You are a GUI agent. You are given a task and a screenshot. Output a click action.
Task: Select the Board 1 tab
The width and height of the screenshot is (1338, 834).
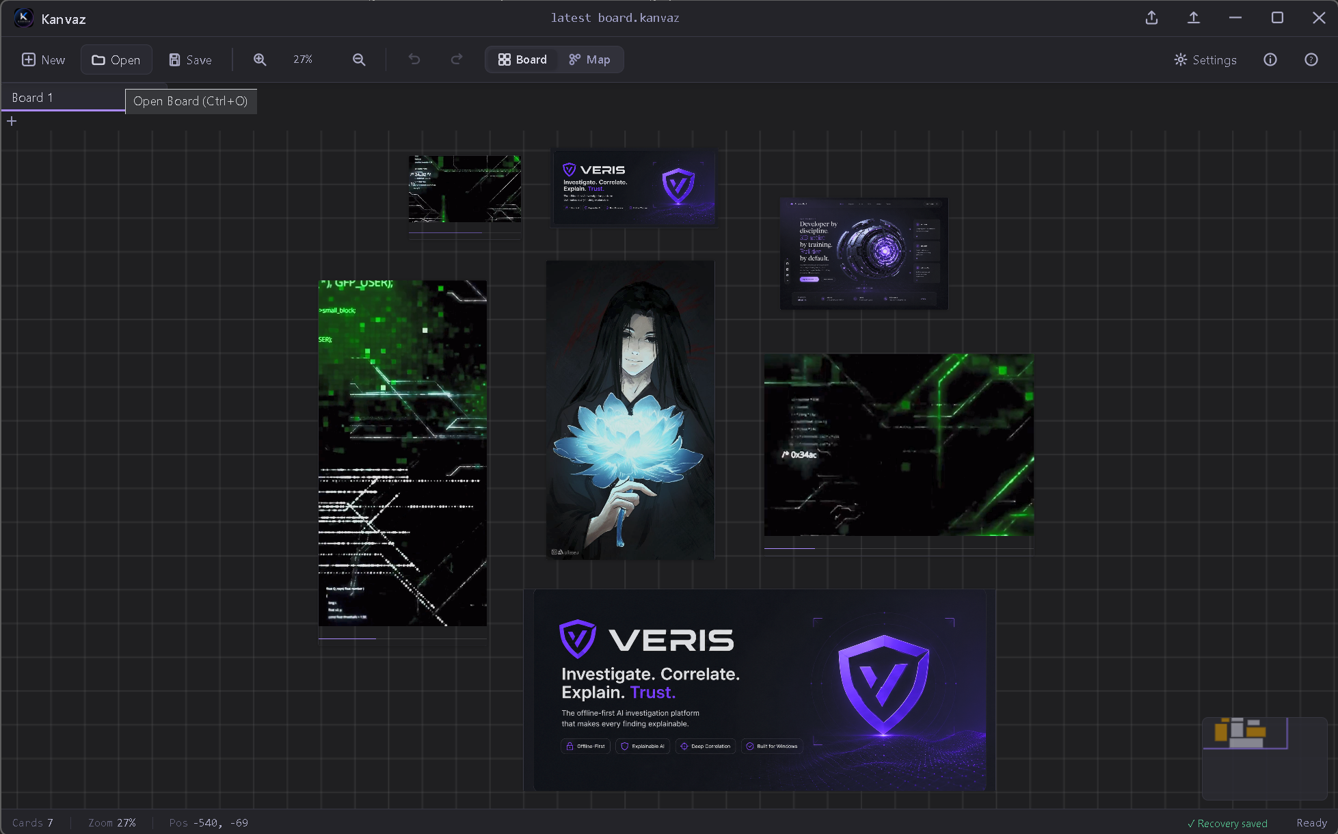[63, 98]
